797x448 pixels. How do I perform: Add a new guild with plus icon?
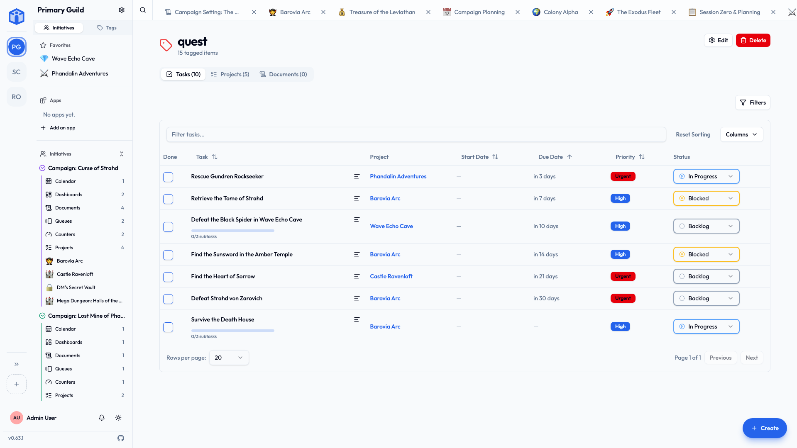tap(17, 384)
